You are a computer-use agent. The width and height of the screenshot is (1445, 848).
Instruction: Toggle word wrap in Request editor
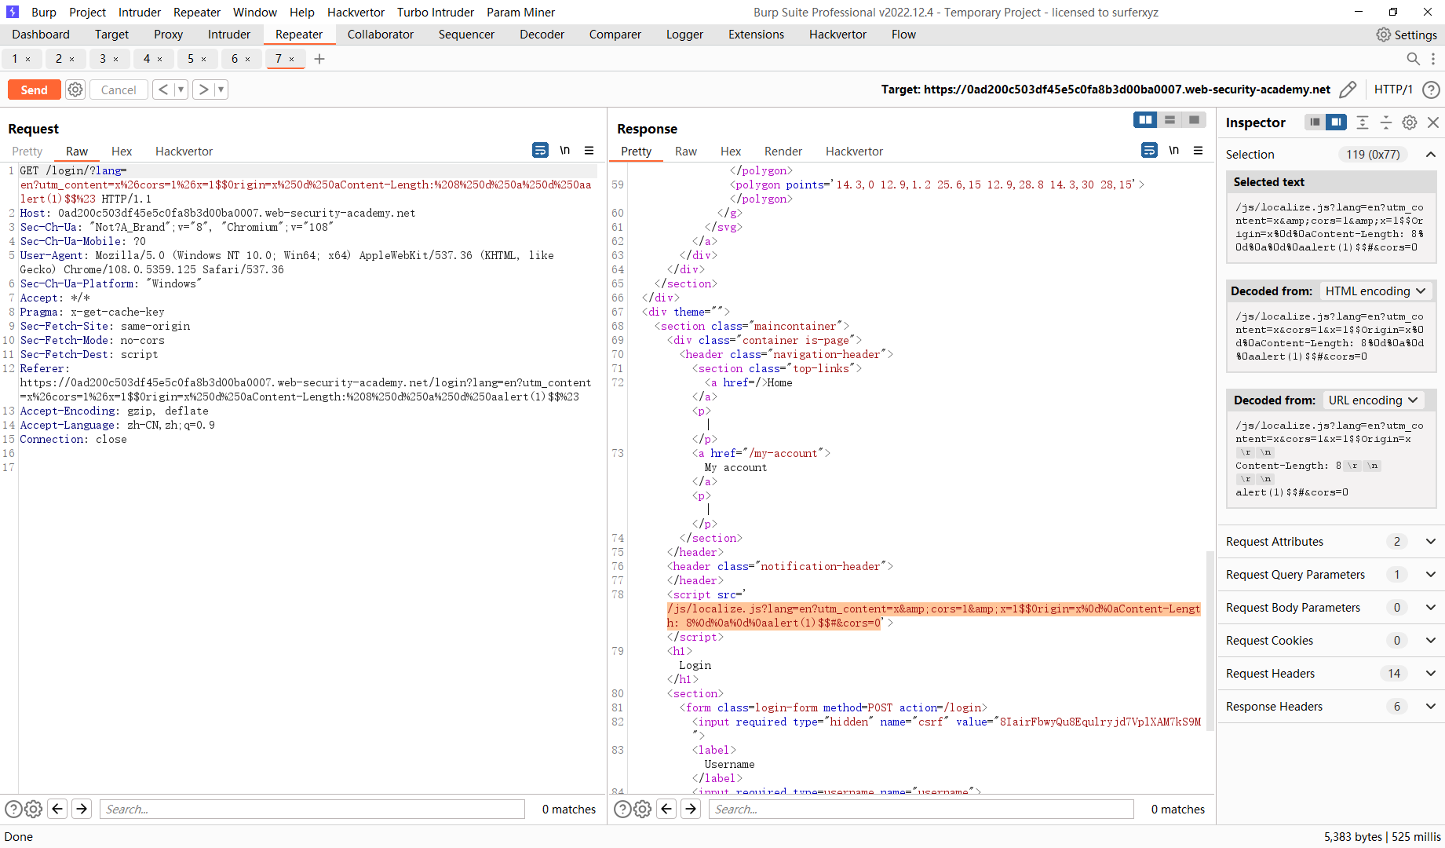540,150
